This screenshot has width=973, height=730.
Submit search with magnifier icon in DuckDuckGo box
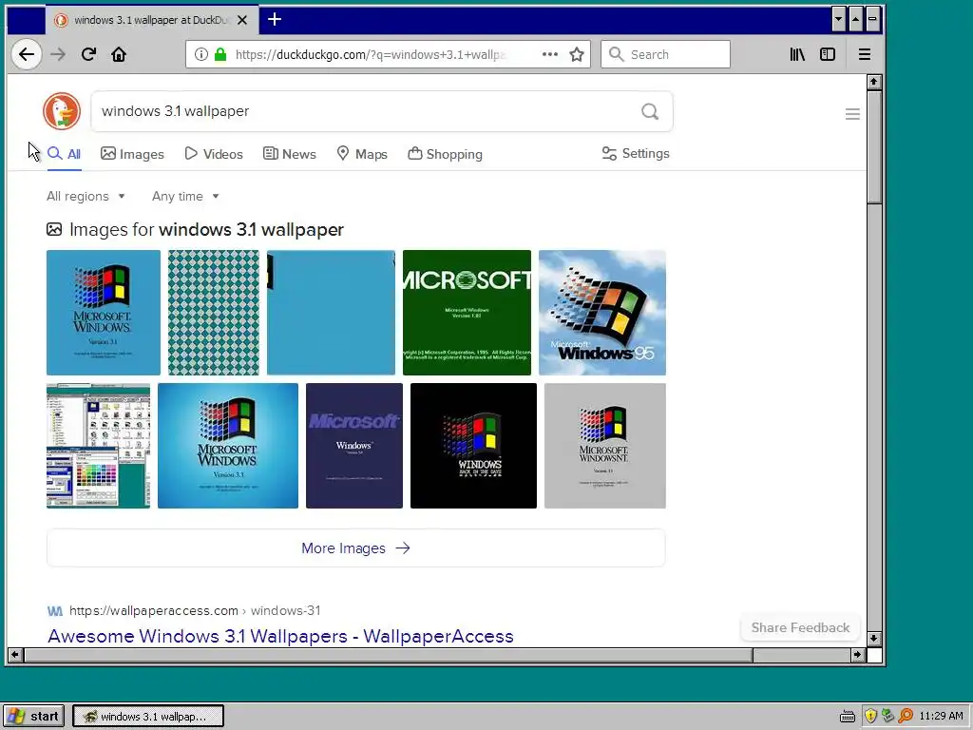(650, 111)
